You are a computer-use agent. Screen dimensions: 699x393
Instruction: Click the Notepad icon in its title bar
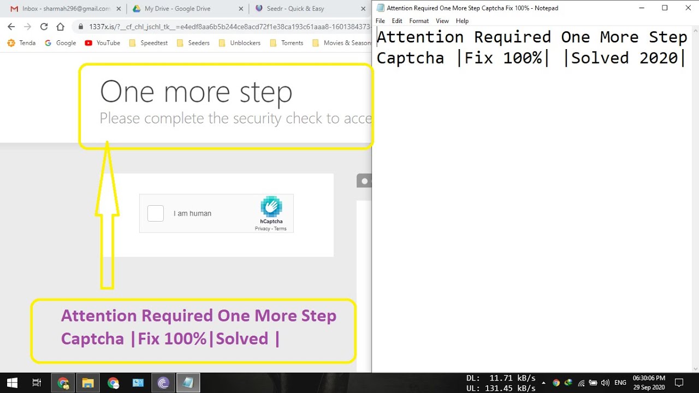(380, 8)
